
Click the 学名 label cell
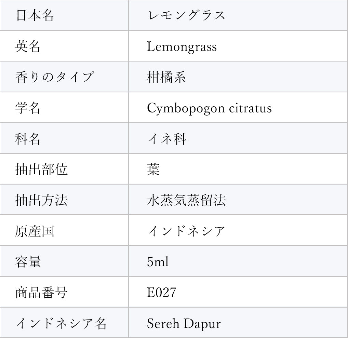(28, 108)
